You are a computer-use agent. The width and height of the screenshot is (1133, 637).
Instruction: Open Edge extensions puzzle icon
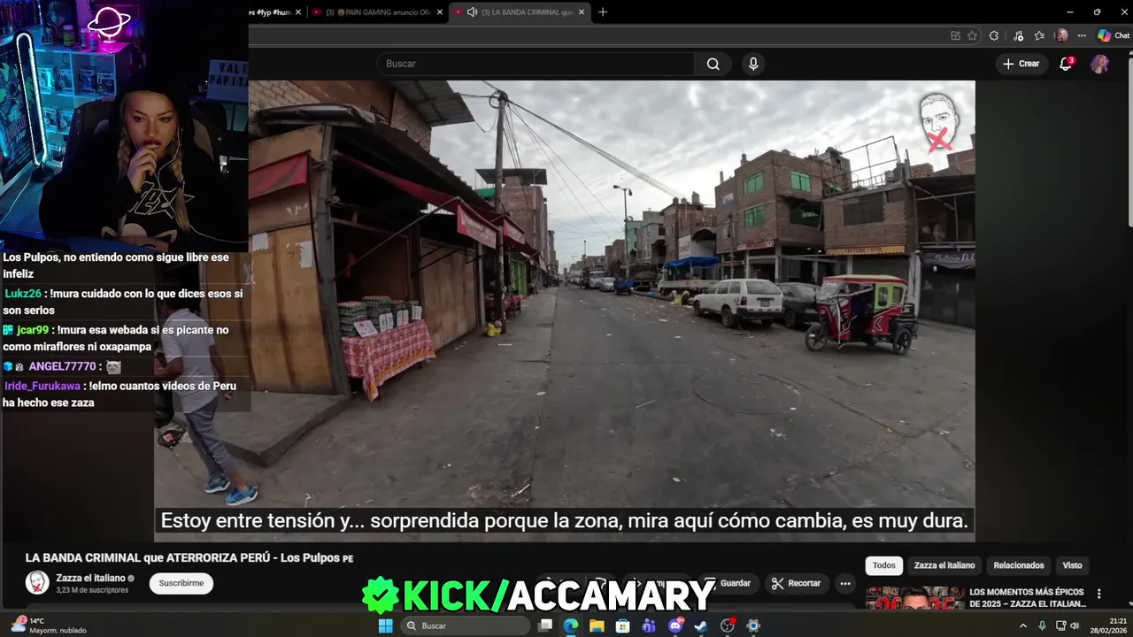click(x=994, y=36)
